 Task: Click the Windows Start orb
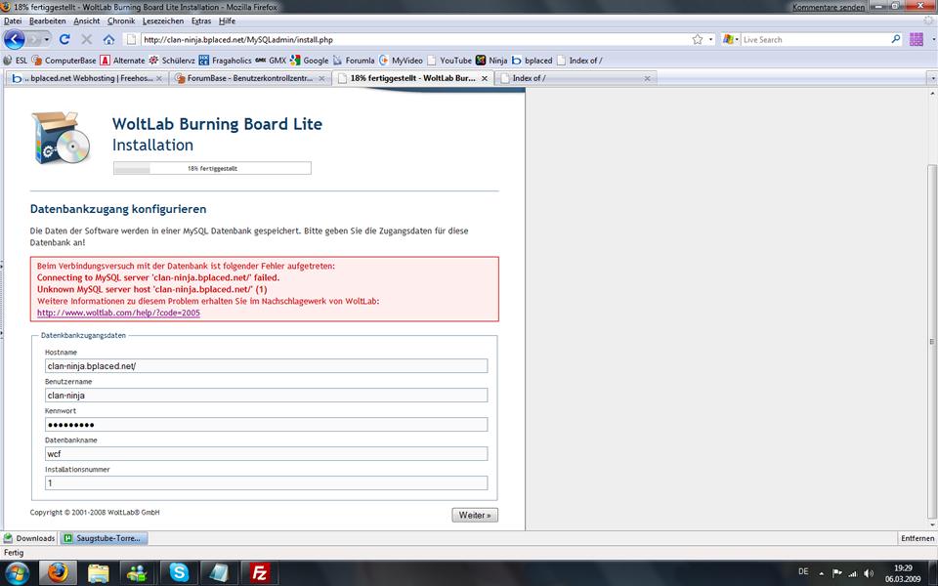[17, 573]
